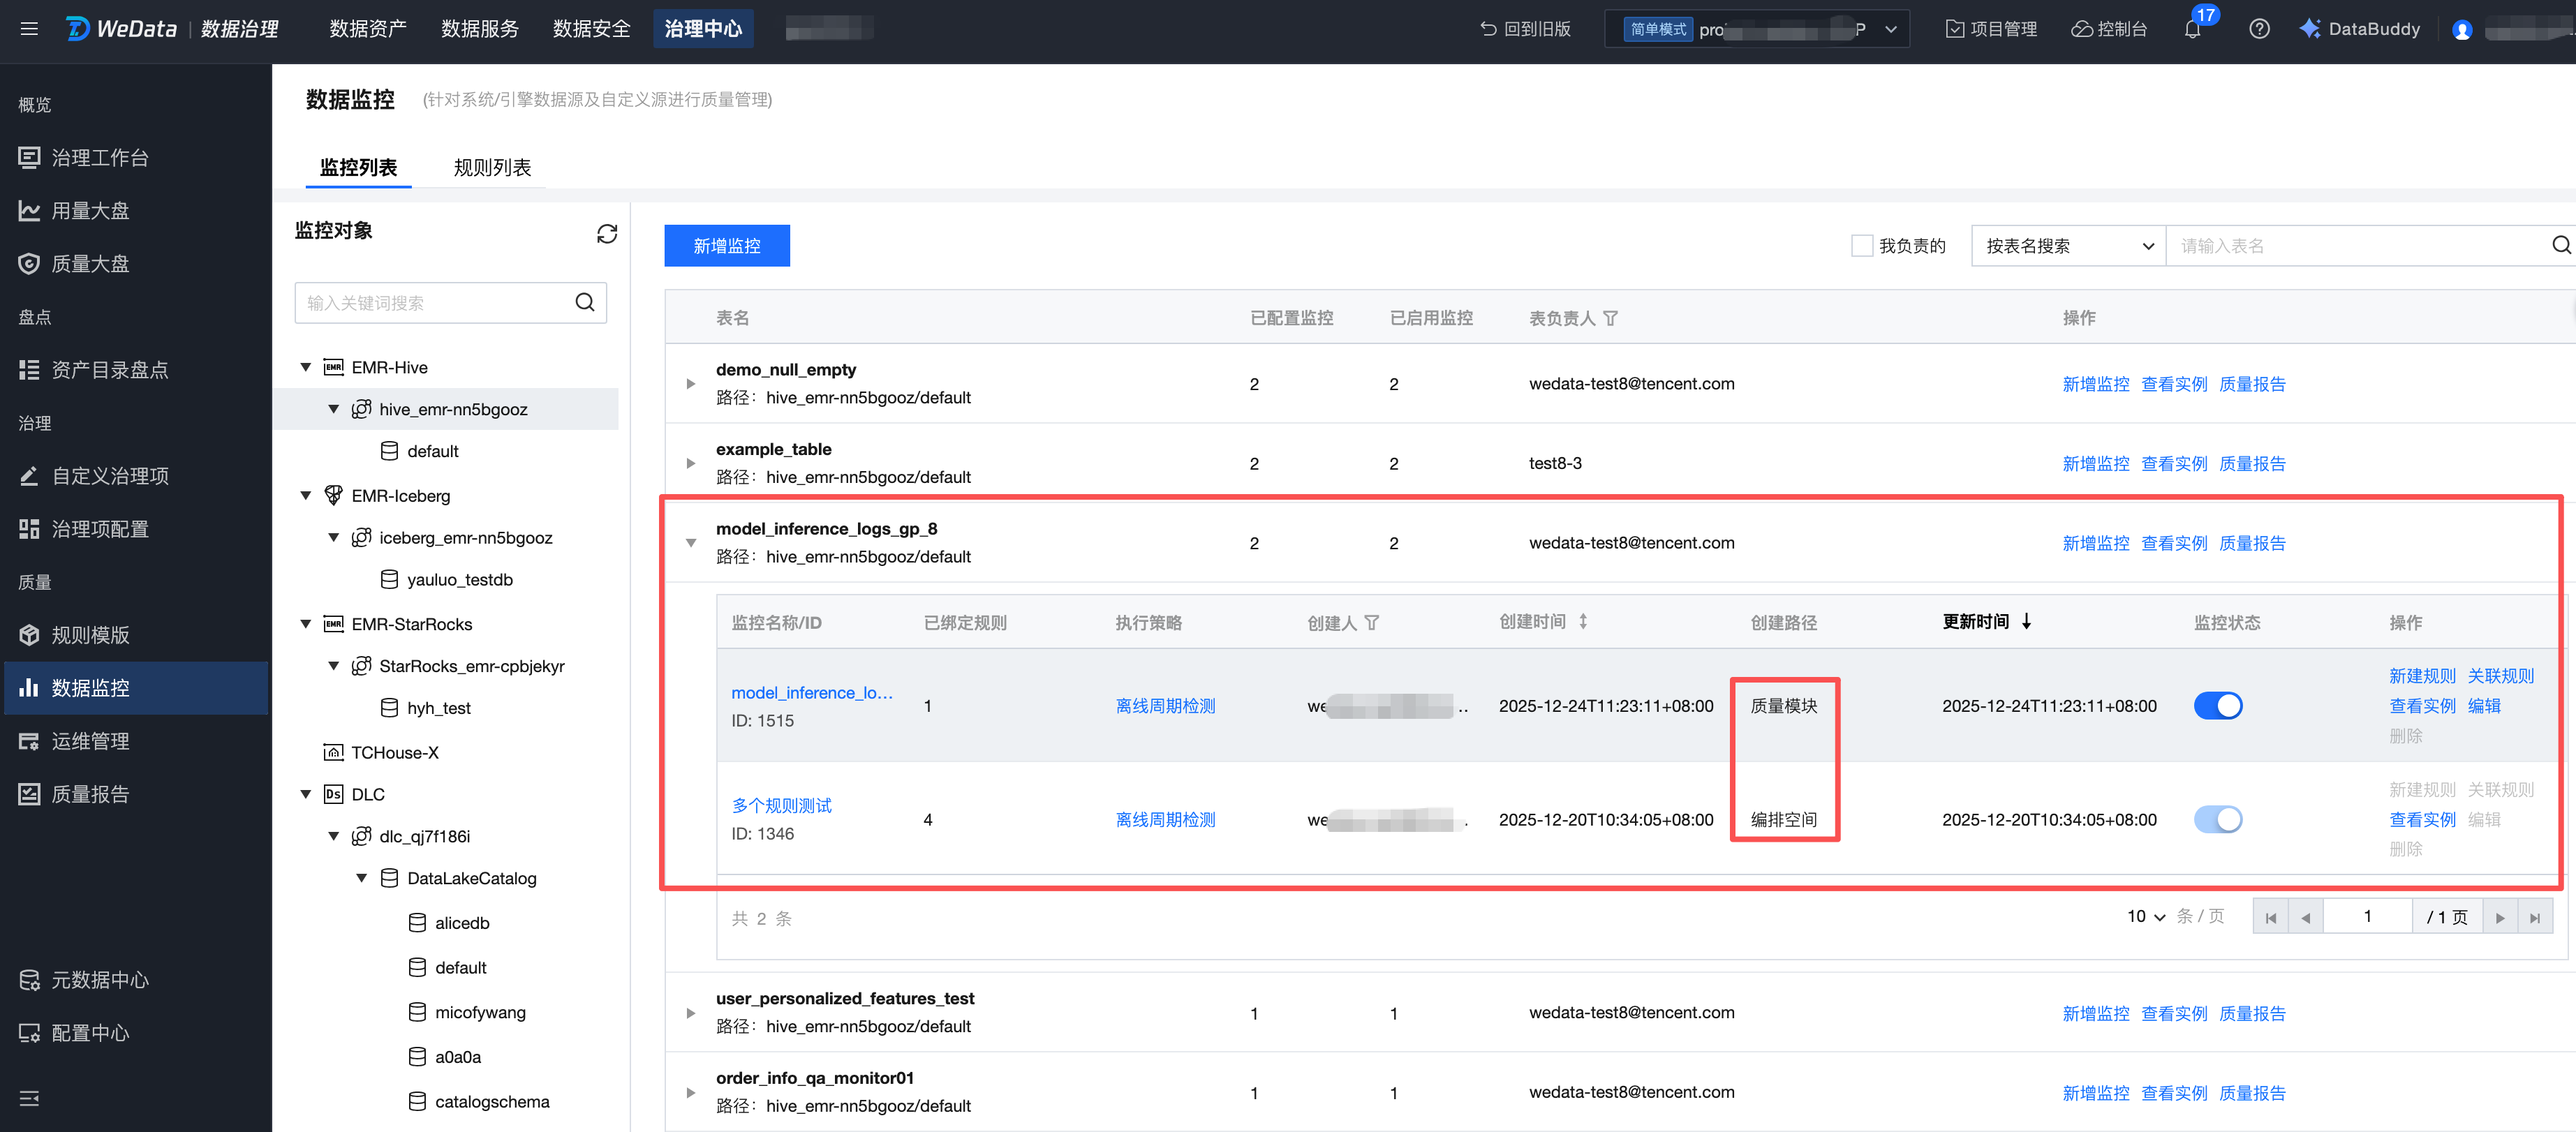Click search icon in keyword search box
Viewport: 2576px width, 1132px height.
point(585,302)
